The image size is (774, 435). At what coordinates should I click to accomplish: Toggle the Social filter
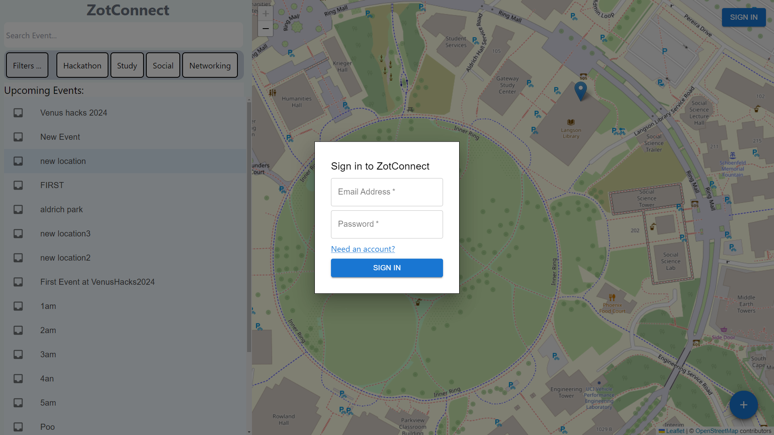click(163, 65)
